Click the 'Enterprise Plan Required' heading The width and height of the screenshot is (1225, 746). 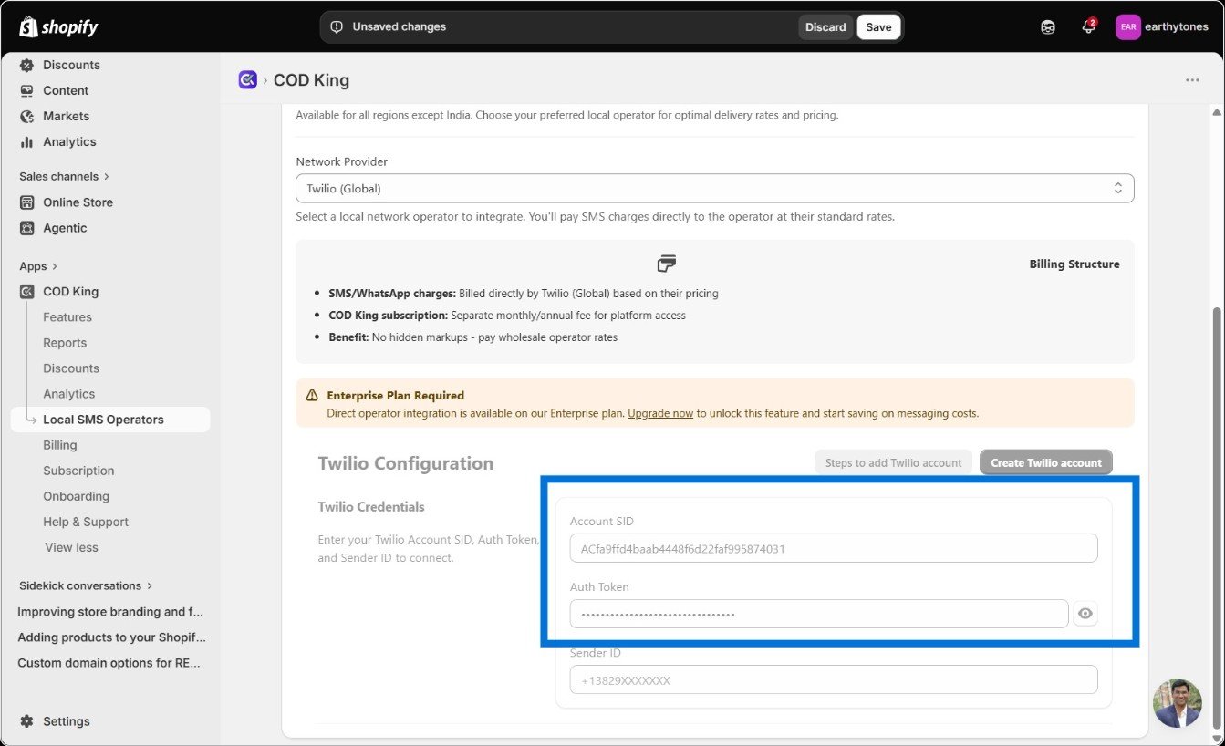396,396
